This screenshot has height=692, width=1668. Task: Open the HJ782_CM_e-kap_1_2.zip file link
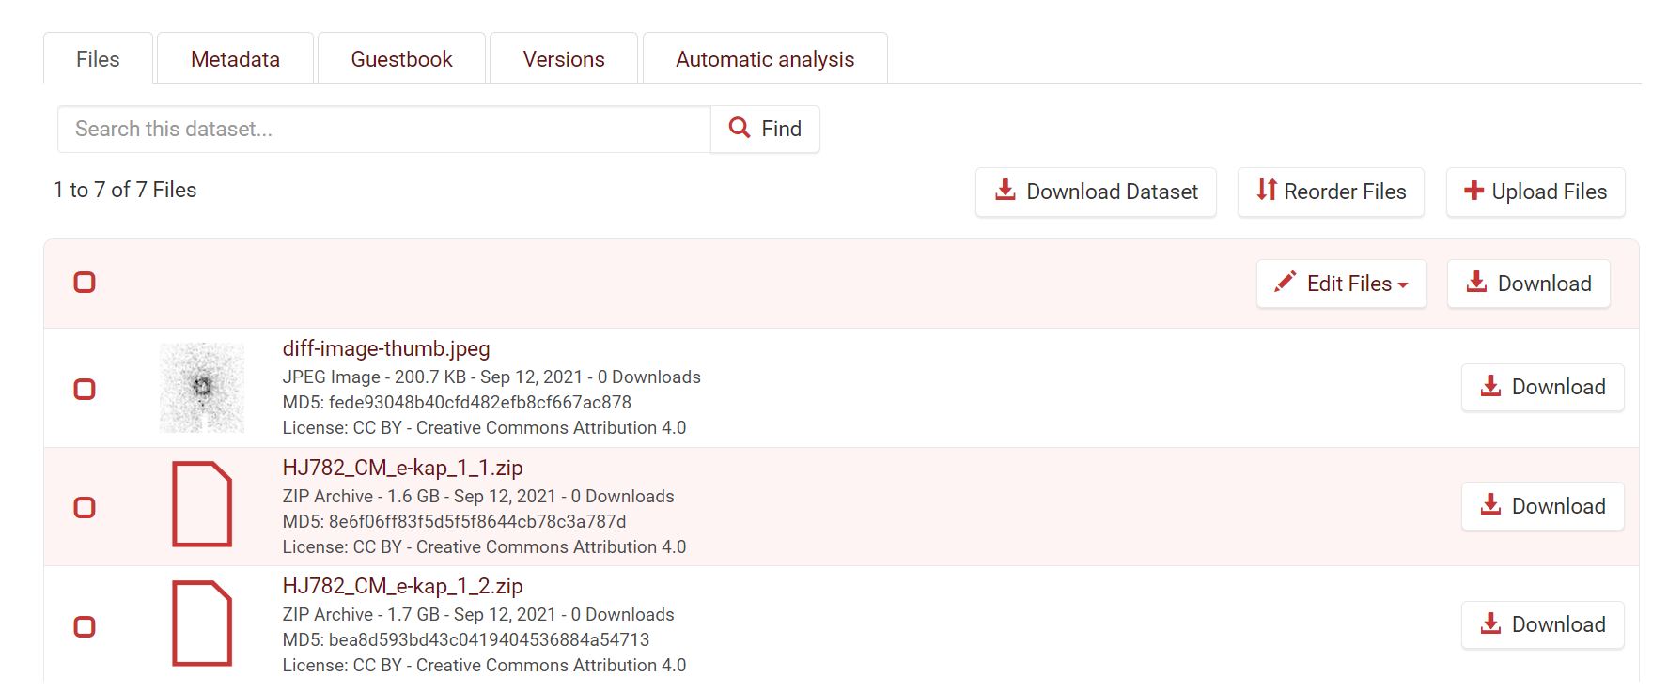(402, 586)
